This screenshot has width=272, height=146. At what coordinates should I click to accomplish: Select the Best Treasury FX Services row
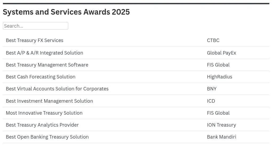pyautogui.click(x=35, y=40)
